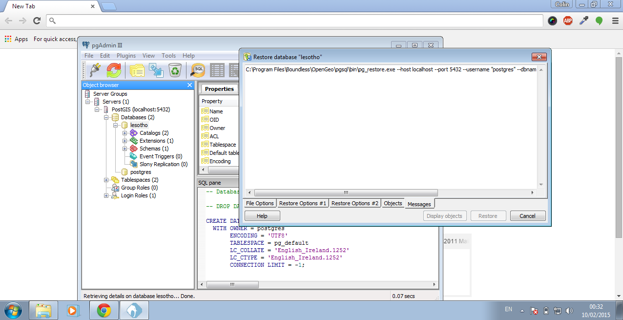The width and height of the screenshot is (623, 320).
Task: Click the Chrome address bar
Action: click(x=295, y=21)
